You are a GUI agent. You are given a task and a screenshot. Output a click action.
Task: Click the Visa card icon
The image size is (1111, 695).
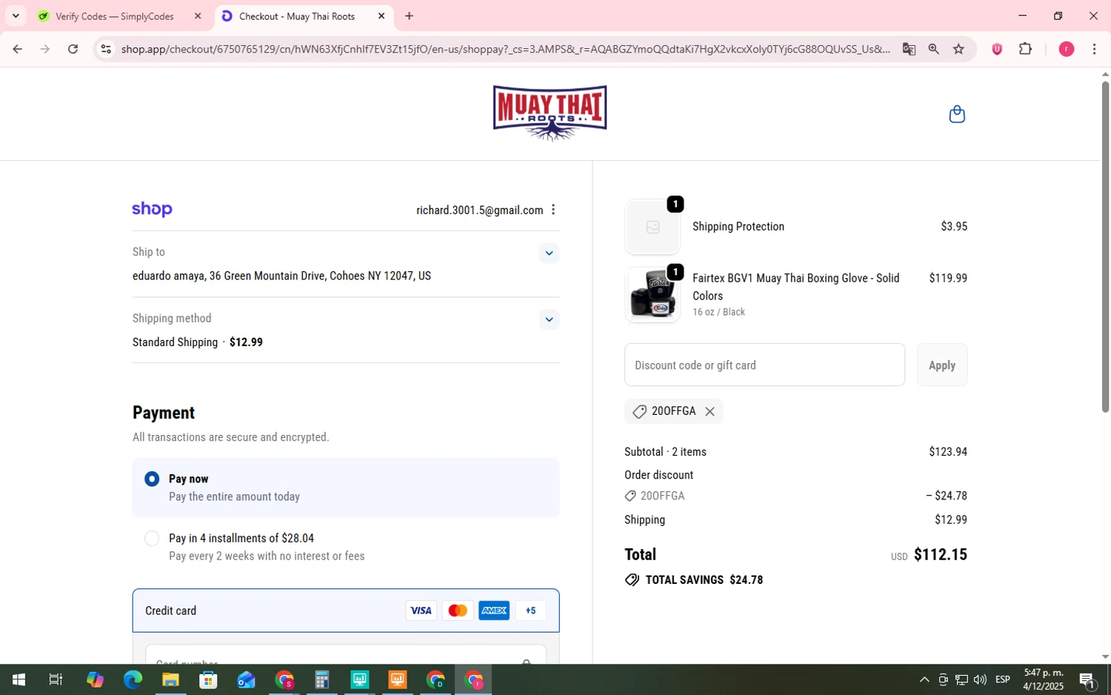click(421, 611)
